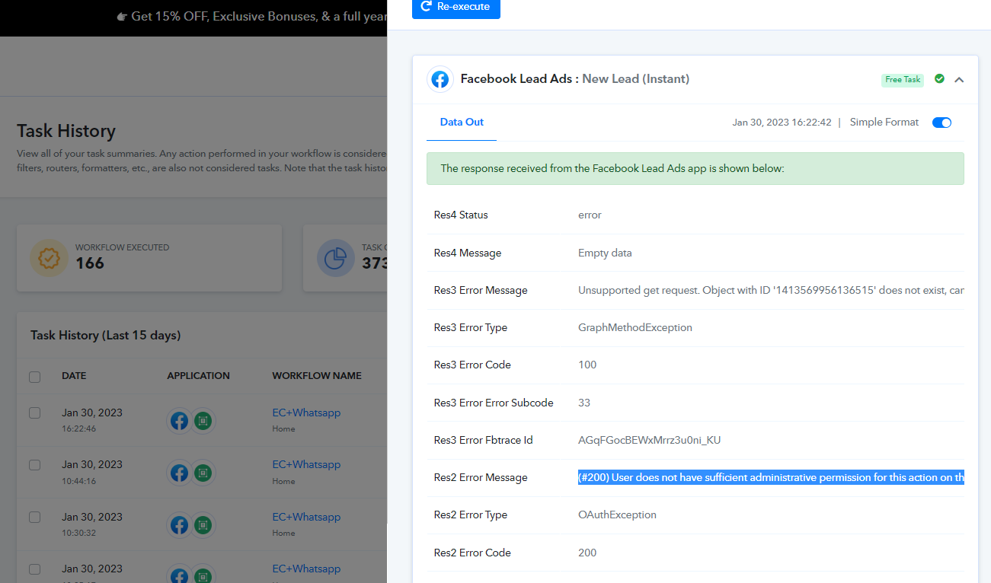Click the 'Res3 Error Code' label
Viewport: 991px width, 583px height.
click(x=472, y=365)
